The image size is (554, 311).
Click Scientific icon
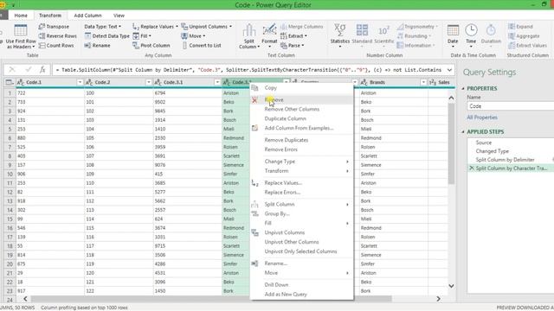383,31
